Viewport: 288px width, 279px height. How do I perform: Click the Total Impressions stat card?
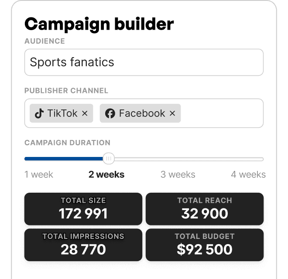pyautogui.click(x=83, y=245)
